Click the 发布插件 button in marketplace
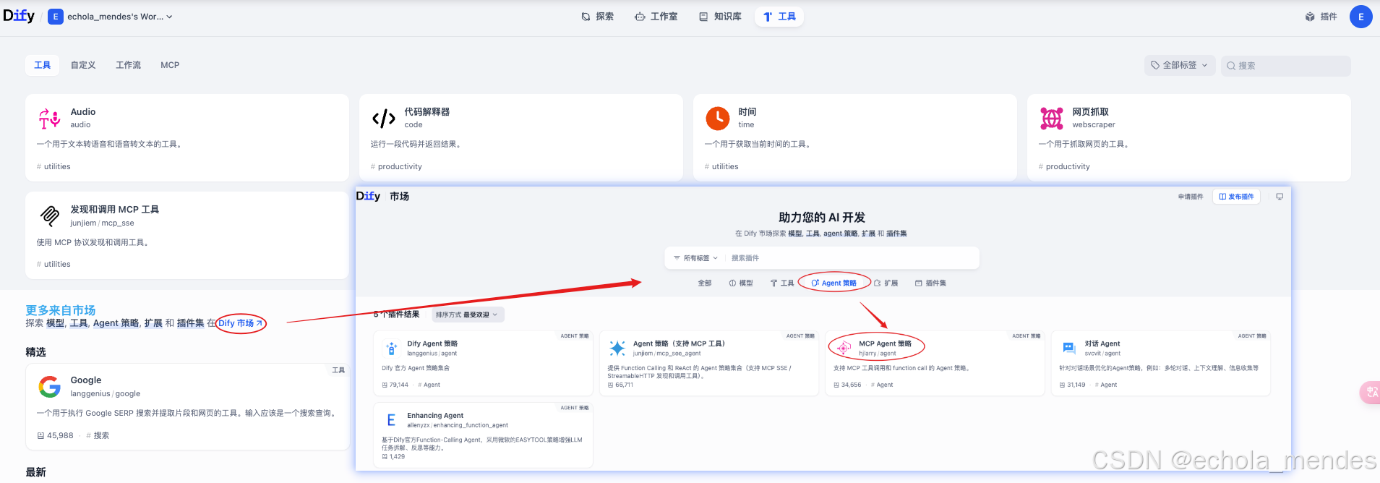 (1237, 197)
